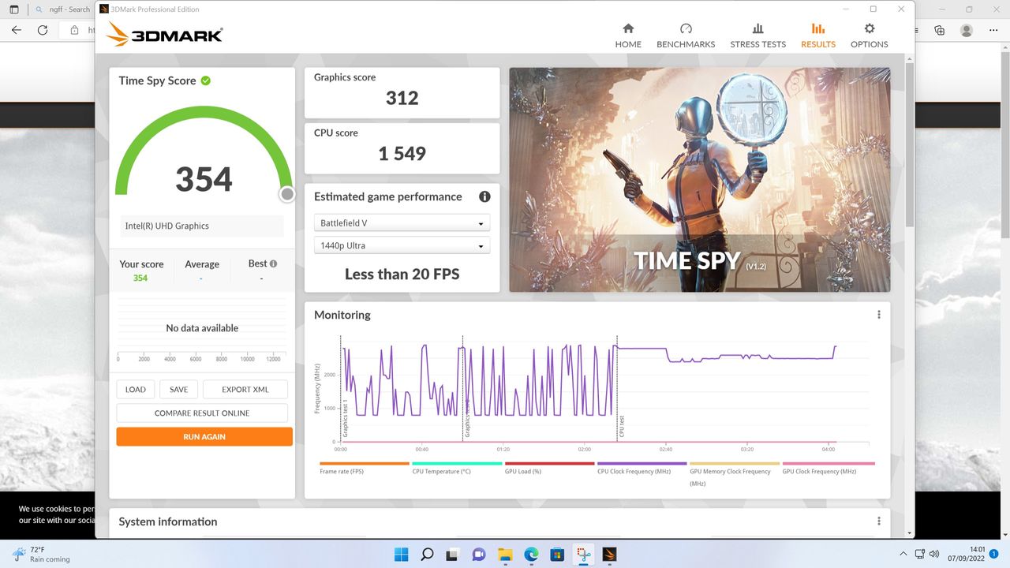The image size is (1010, 568).
Task: Click Back in the Edge browser window
Action: pos(17,30)
